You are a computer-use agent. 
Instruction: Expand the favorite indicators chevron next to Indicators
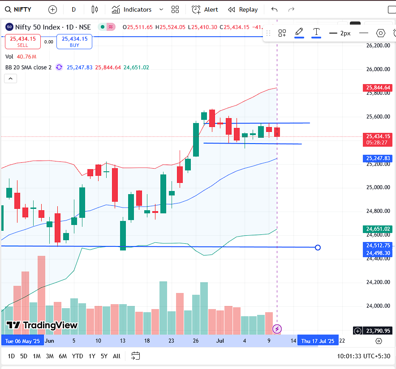pyautogui.click(x=161, y=9)
